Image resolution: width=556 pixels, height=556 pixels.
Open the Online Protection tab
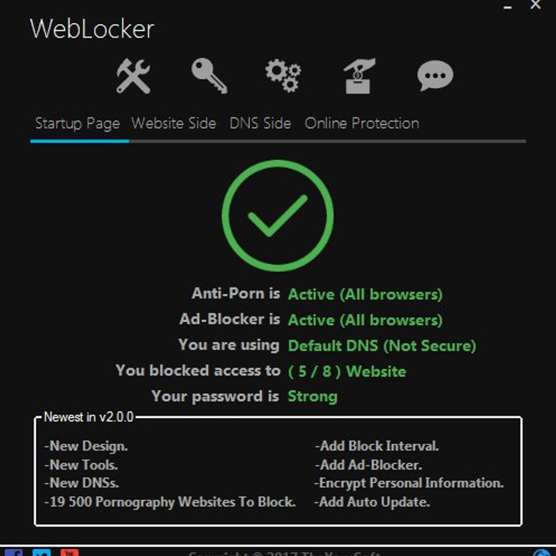click(x=362, y=123)
